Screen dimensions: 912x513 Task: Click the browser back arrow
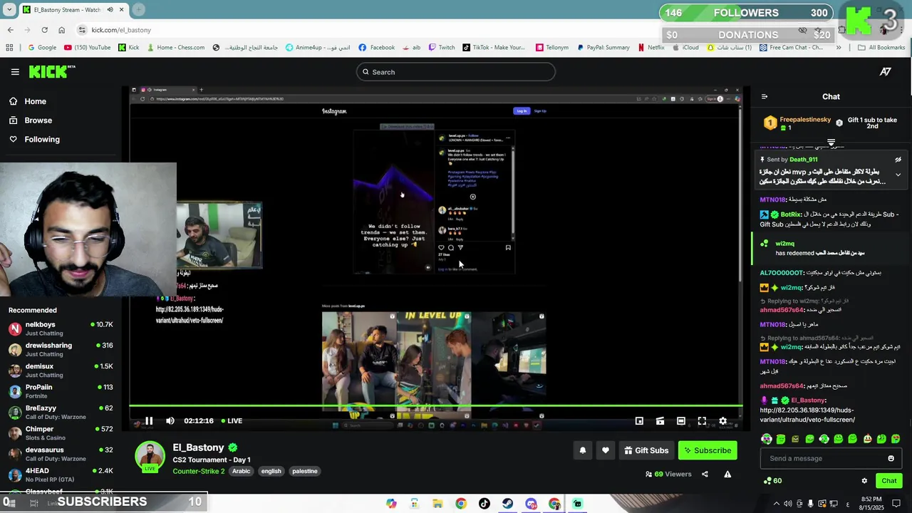coord(10,30)
